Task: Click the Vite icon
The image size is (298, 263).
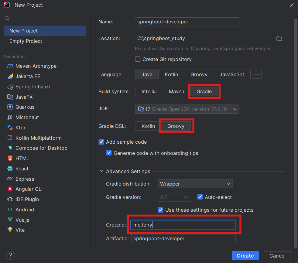Action: [x=10, y=230]
